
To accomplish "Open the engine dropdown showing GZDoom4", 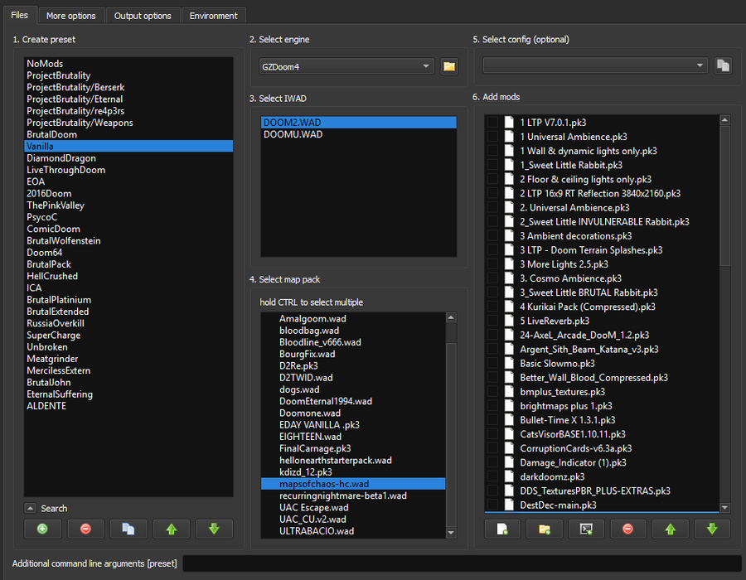I will pyautogui.click(x=346, y=66).
